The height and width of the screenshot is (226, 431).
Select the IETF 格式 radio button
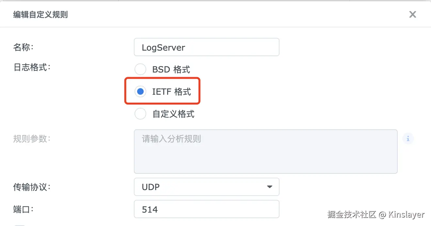[x=140, y=92]
